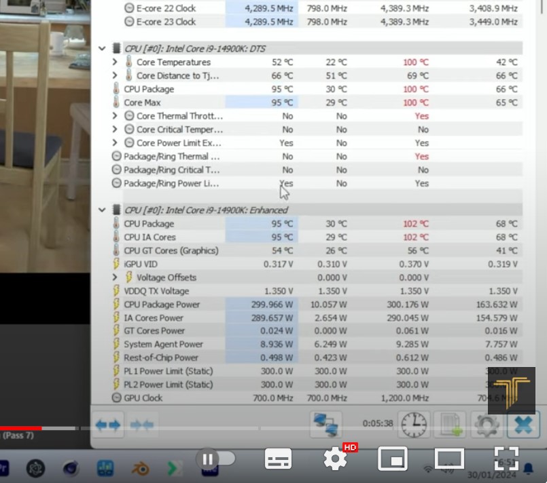Select the iGPU VID row
This screenshot has width=547, height=483.
pyautogui.click(x=317, y=264)
